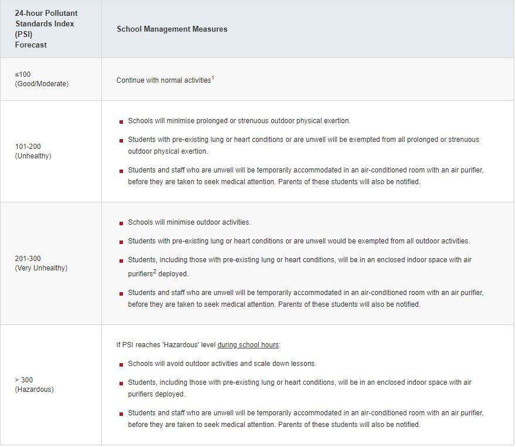The width and height of the screenshot is (516, 447).
Task: Click bullet before "exempted from all outdoor activities"
Action: pos(121,242)
